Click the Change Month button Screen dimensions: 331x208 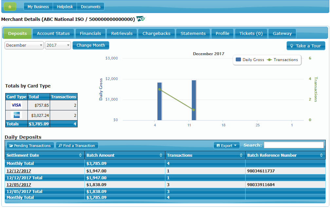coord(91,45)
